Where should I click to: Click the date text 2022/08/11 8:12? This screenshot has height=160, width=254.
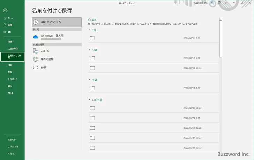[192, 88]
